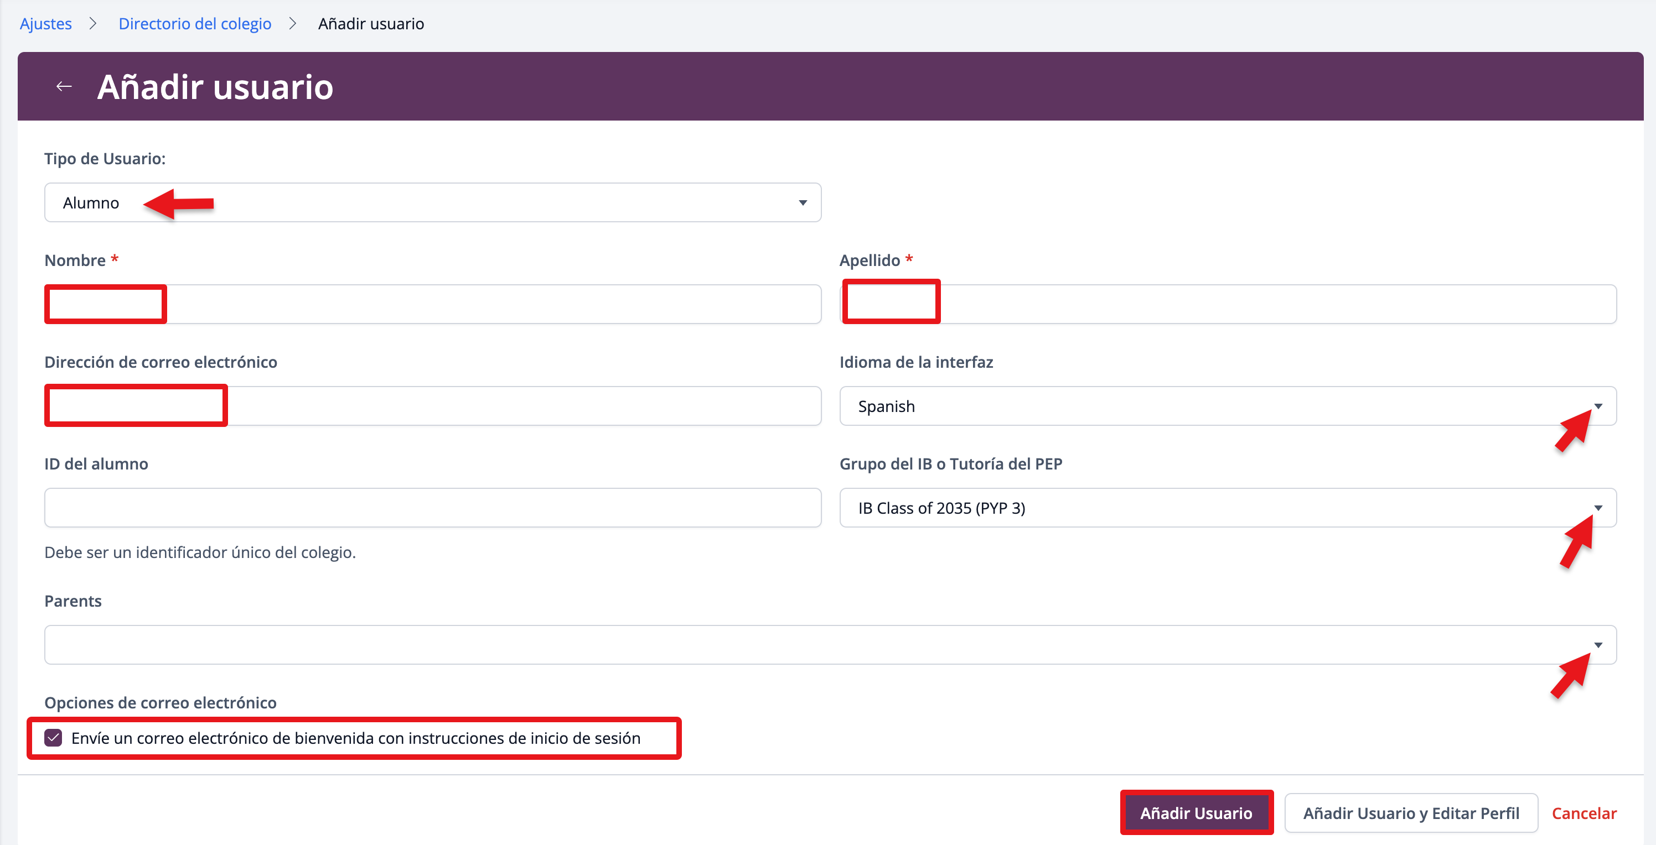Click the back arrow beside Añadir usuario
Screen dimensions: 1656x845
point(64,86)
